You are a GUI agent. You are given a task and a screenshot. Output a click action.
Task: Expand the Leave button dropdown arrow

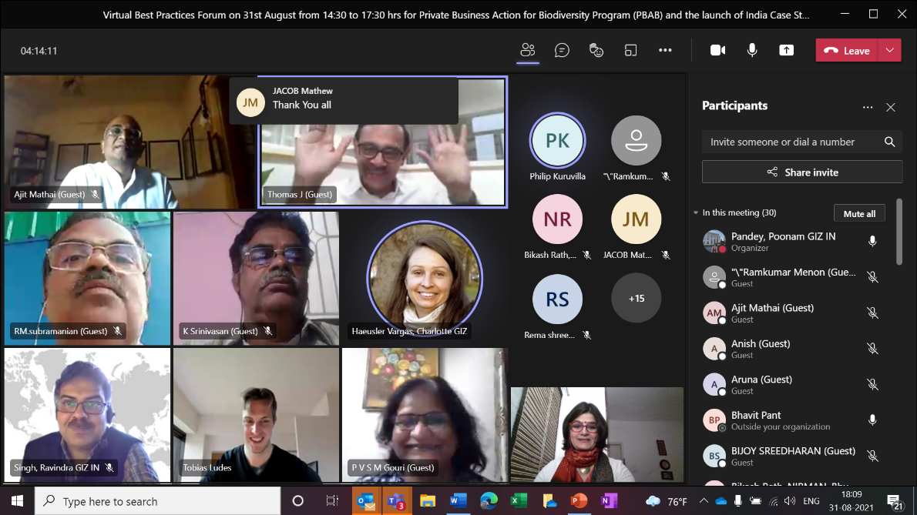[x=889, y=50]
